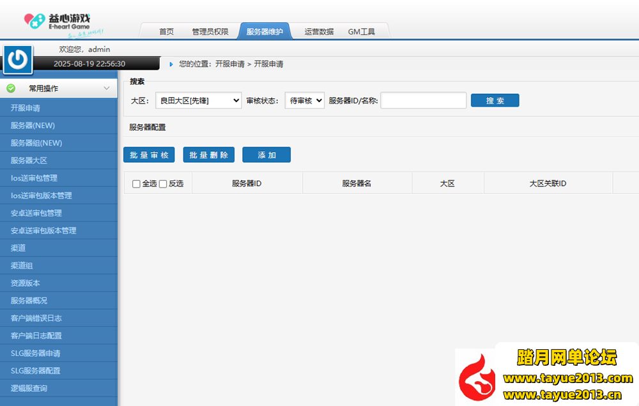Click the blue power icon button
Screen dimensions: 639x406
18,59
